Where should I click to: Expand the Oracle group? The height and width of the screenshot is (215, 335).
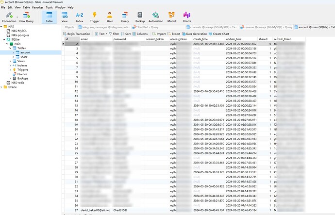(1, 87)
